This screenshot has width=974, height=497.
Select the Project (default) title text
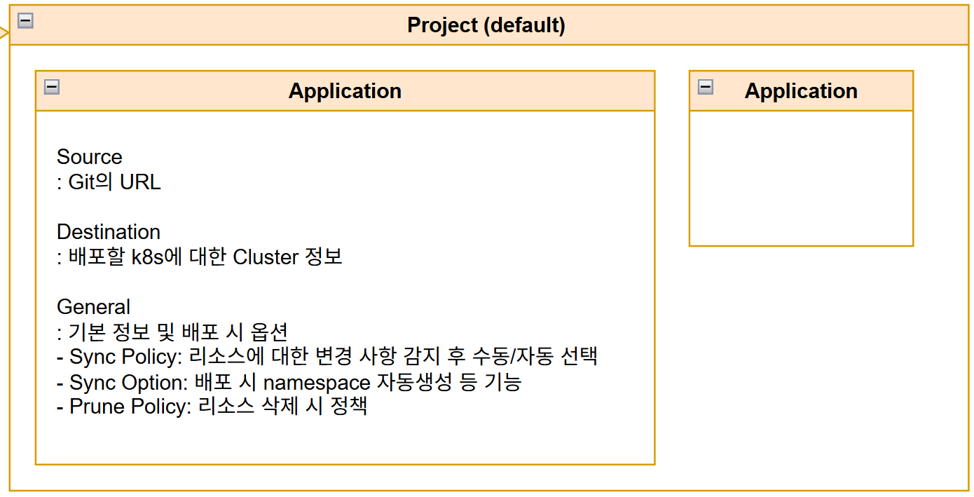click(x=486, y=25)
